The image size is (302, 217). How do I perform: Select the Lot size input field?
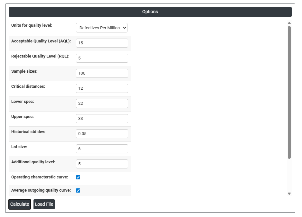tap(102, 149)
